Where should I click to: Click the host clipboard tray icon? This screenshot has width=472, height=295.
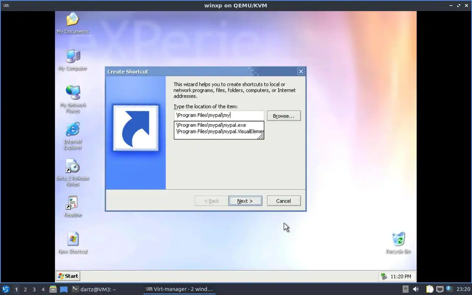[x=430, y=289]
